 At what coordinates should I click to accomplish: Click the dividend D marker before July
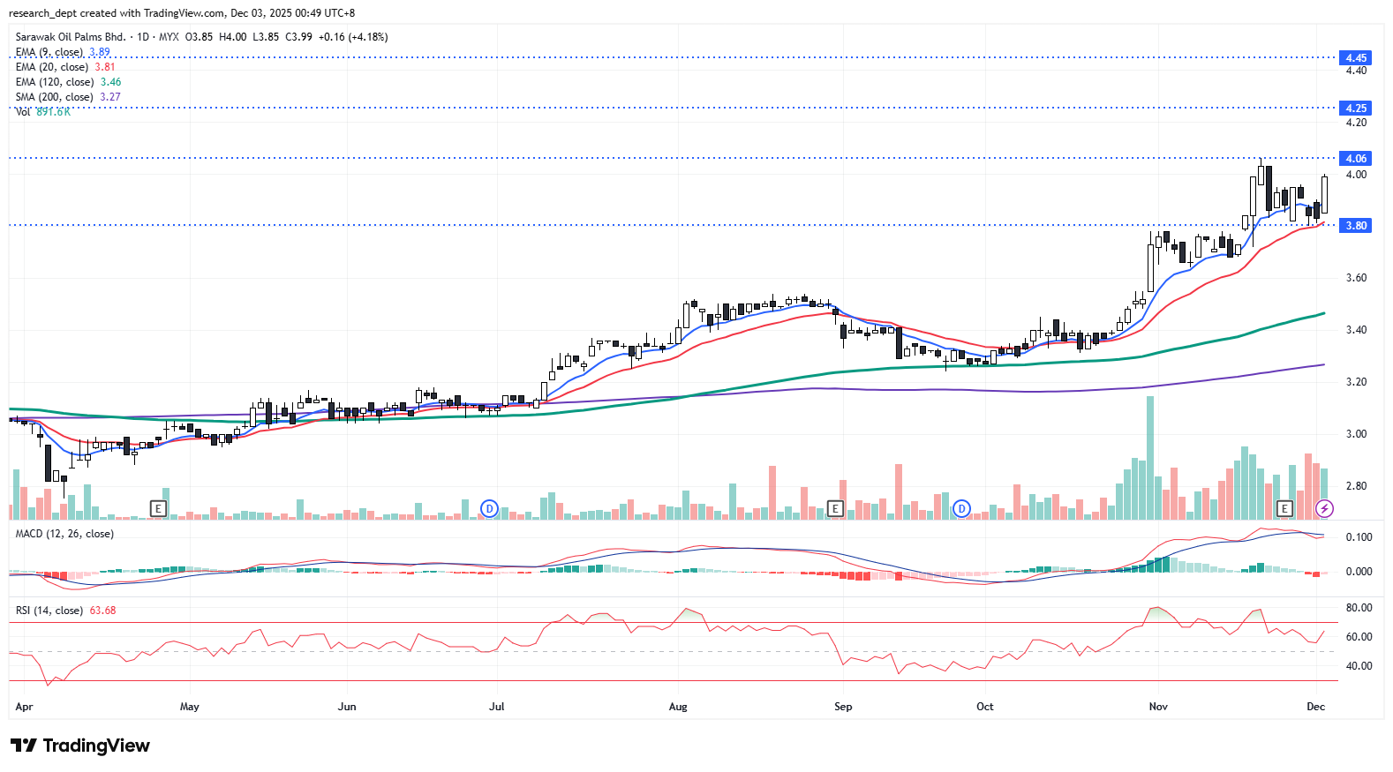[x=489, y=508]
